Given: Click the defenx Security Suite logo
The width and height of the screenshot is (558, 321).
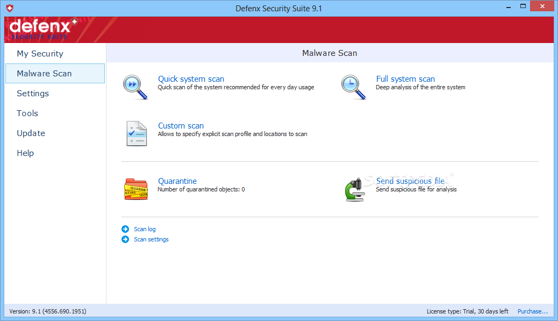Looking at the screenshot, I should click(44, 29).
